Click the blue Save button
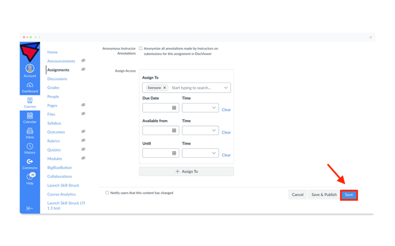The width and height of the screenshot is (395, 246). click(349, 195)
